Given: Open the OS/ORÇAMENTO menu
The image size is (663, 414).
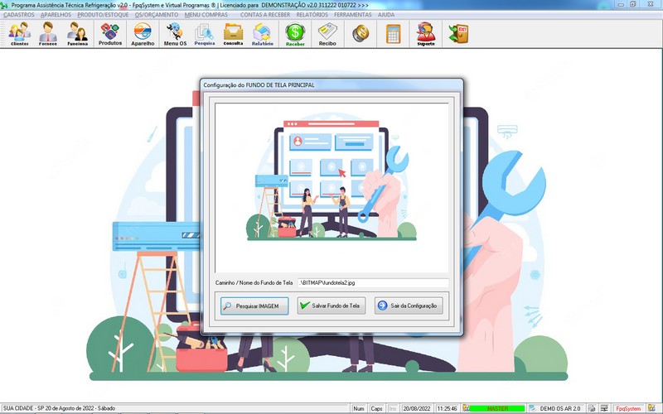Looking at the screenshot, I should 157,14.
